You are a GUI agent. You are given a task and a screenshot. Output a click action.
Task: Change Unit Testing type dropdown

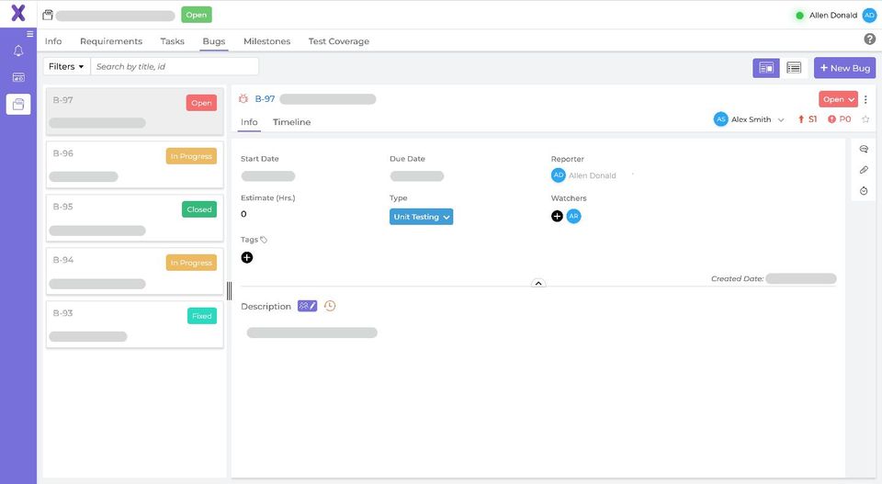(x=421, y=217)
